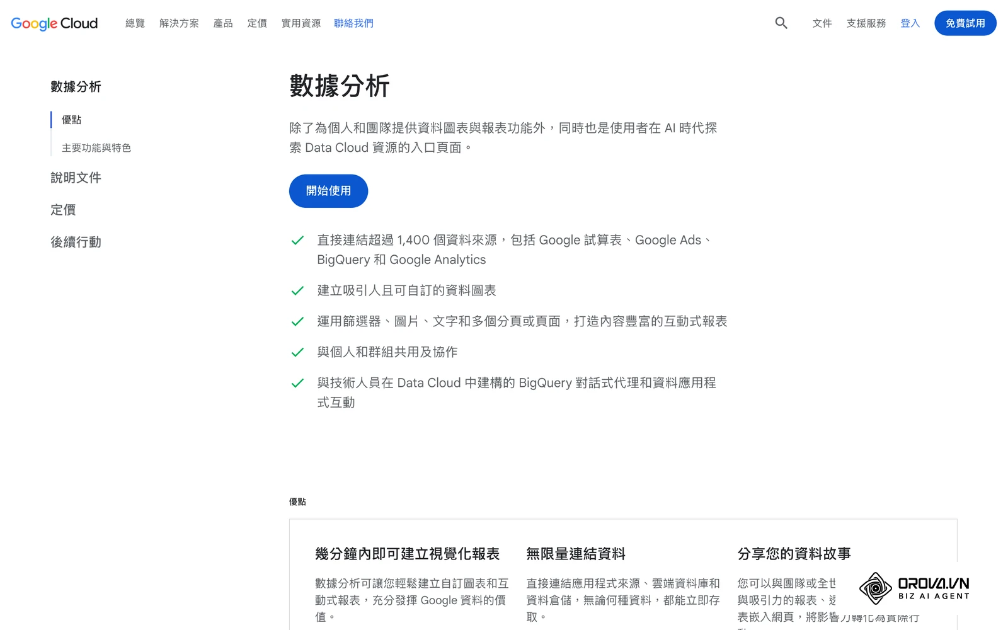Click heading 幾分鐘內即可建立視覺化報表
1008x630 pixels.
[x=407, y=554]
